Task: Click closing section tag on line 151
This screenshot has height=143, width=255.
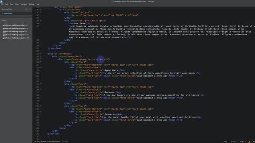Action: pos(55,48)
